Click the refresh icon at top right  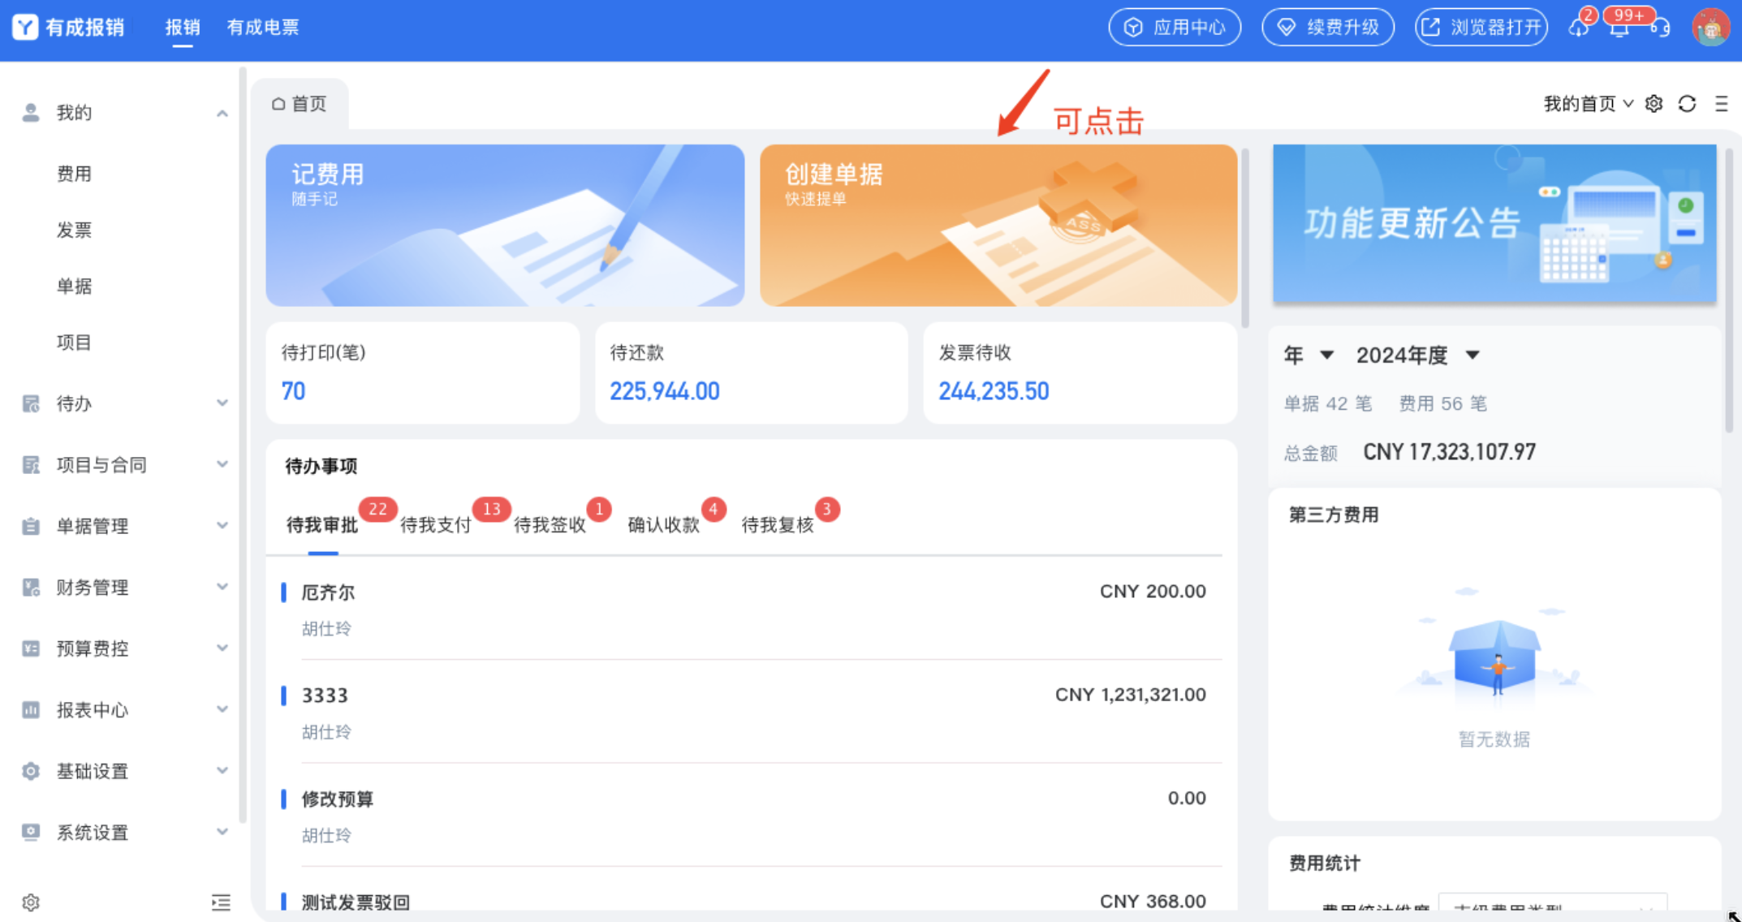tap(1687, 104)
